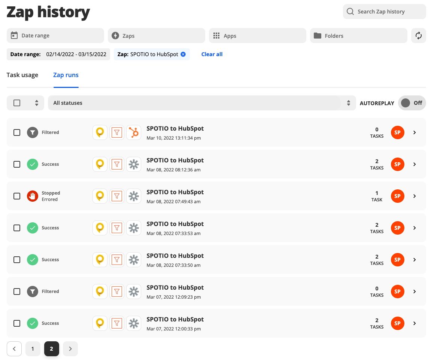The height and width of the screenshot is (360, 431).
Task: Open the Apps filter dropdown
Action: (258, 36)
